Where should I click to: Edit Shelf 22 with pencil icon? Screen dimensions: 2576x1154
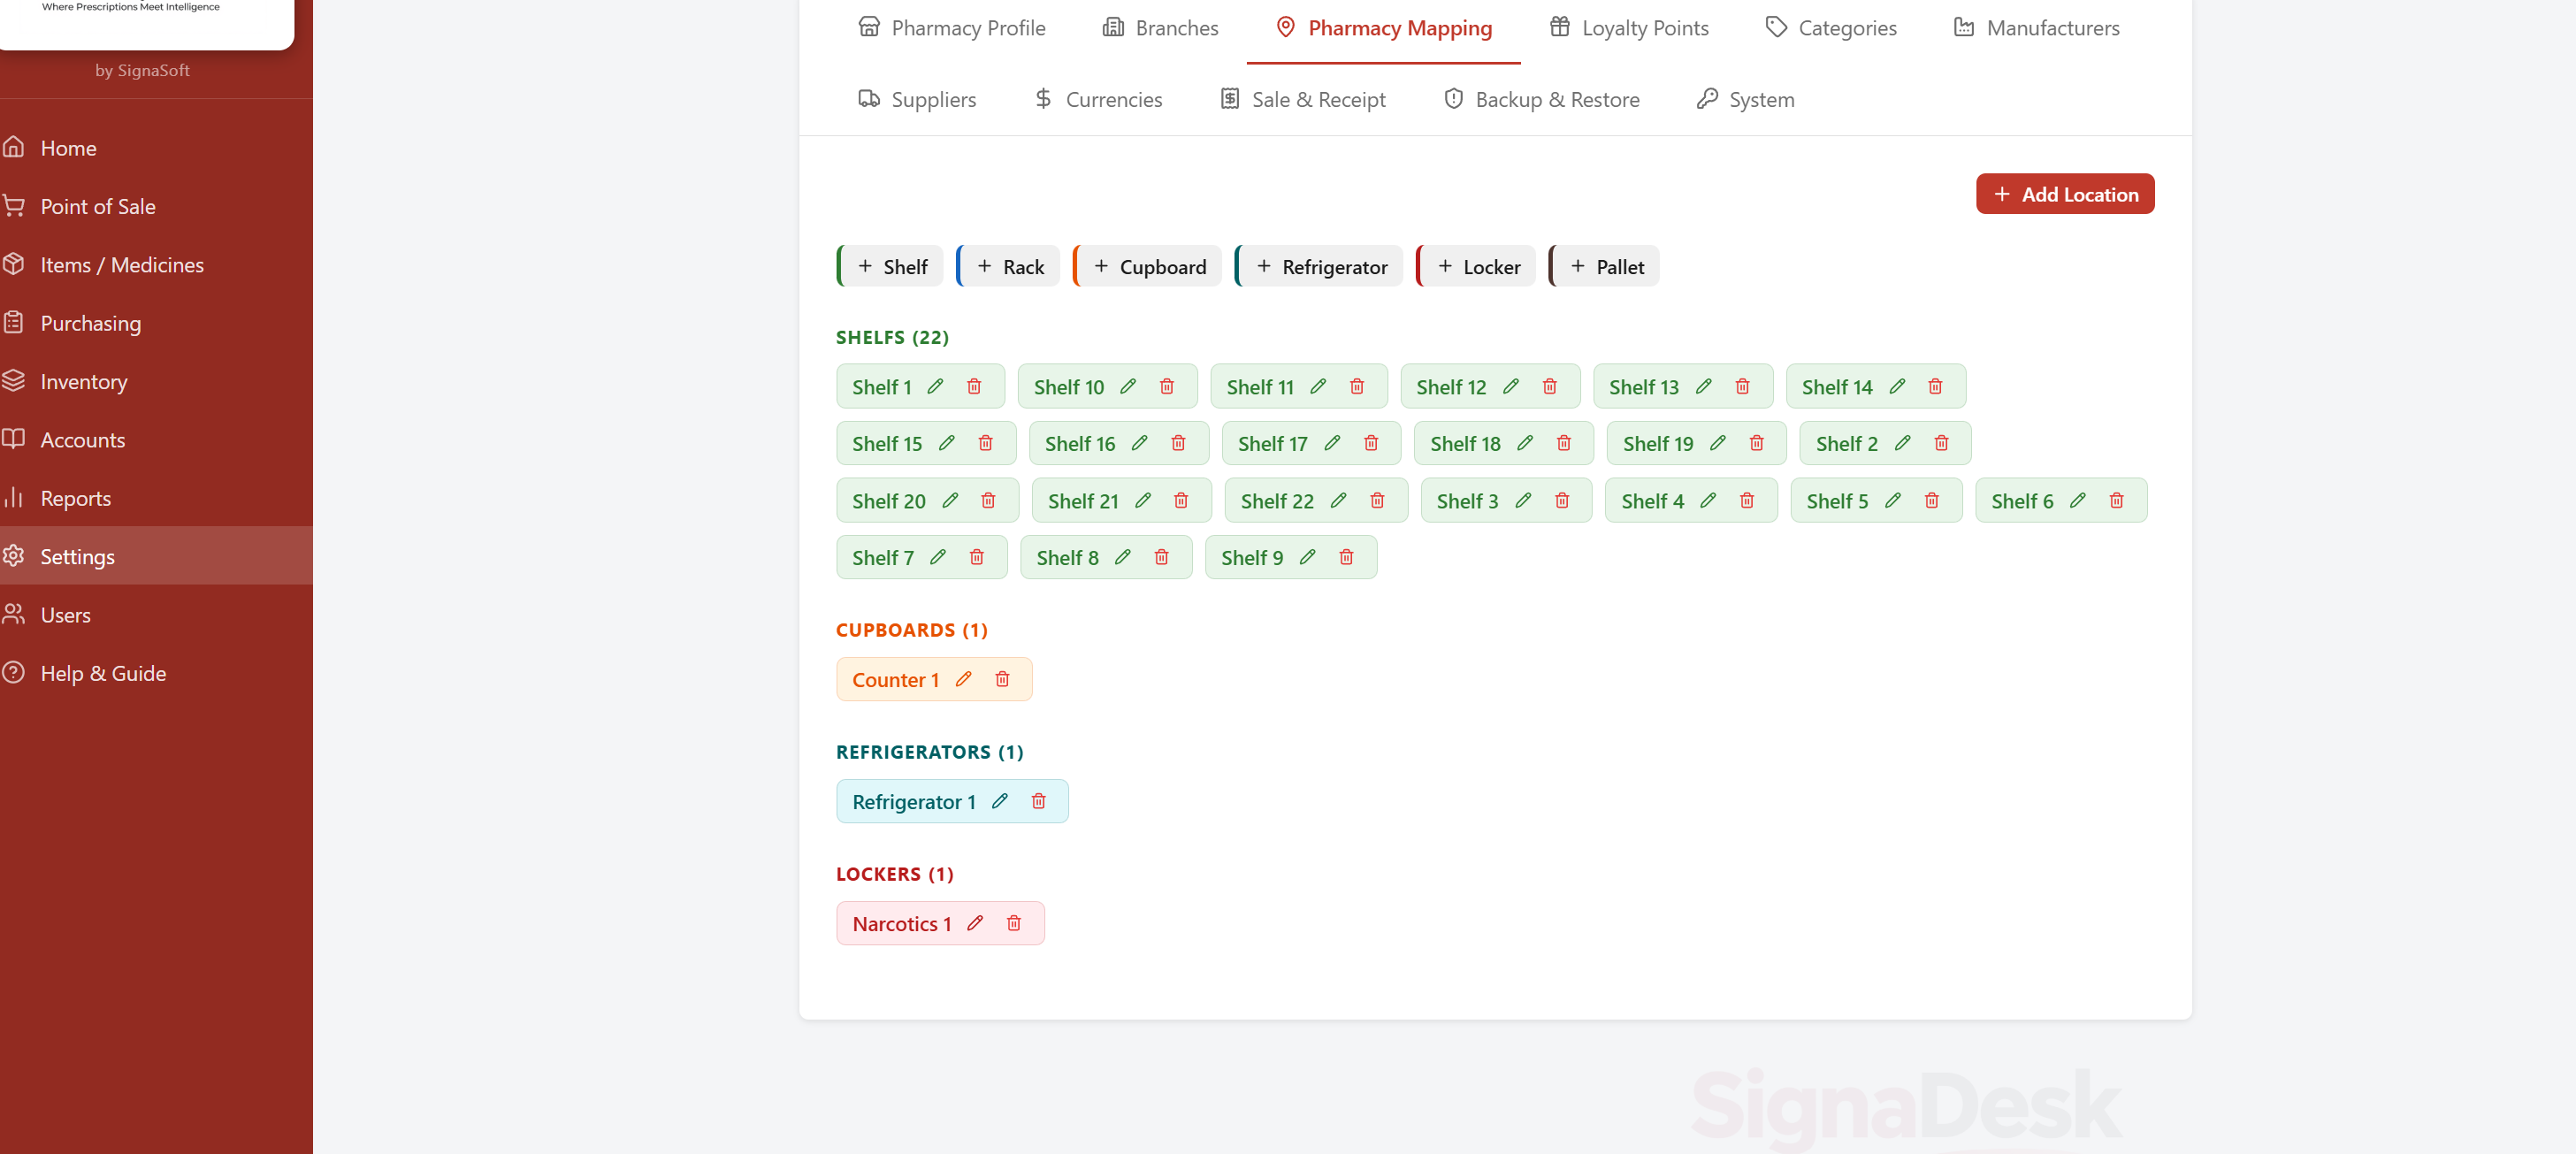point(1338,501)
